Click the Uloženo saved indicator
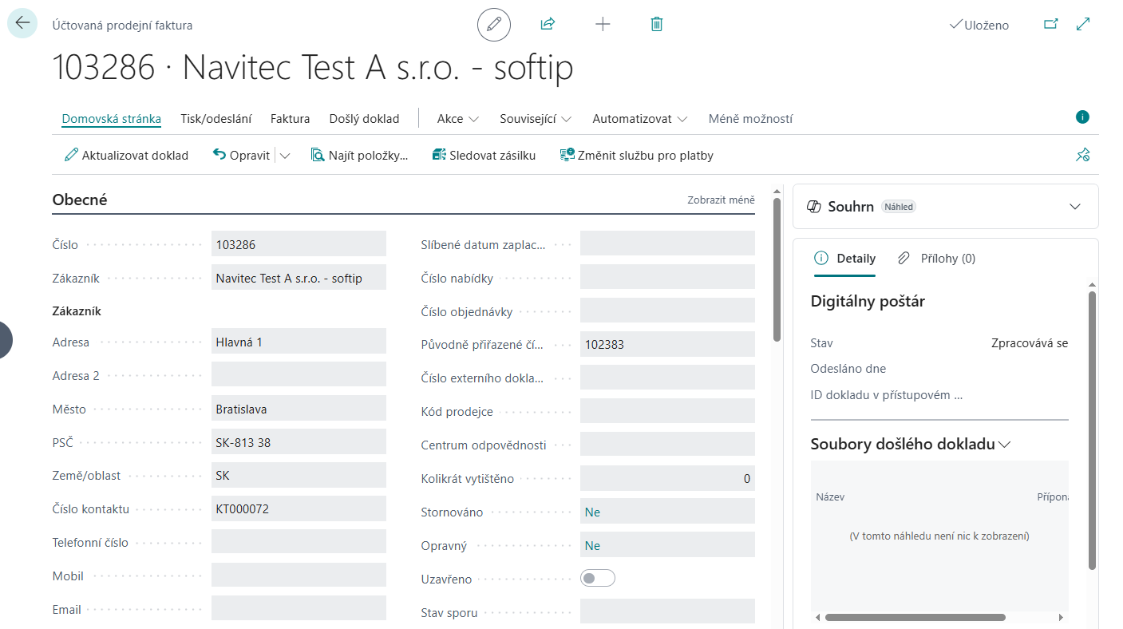Image resolution: width=1123 pixels, height=629 pixels. click(979, 26)
